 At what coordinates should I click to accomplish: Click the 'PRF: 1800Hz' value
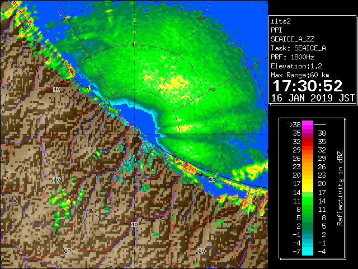[x=293, y=57]
